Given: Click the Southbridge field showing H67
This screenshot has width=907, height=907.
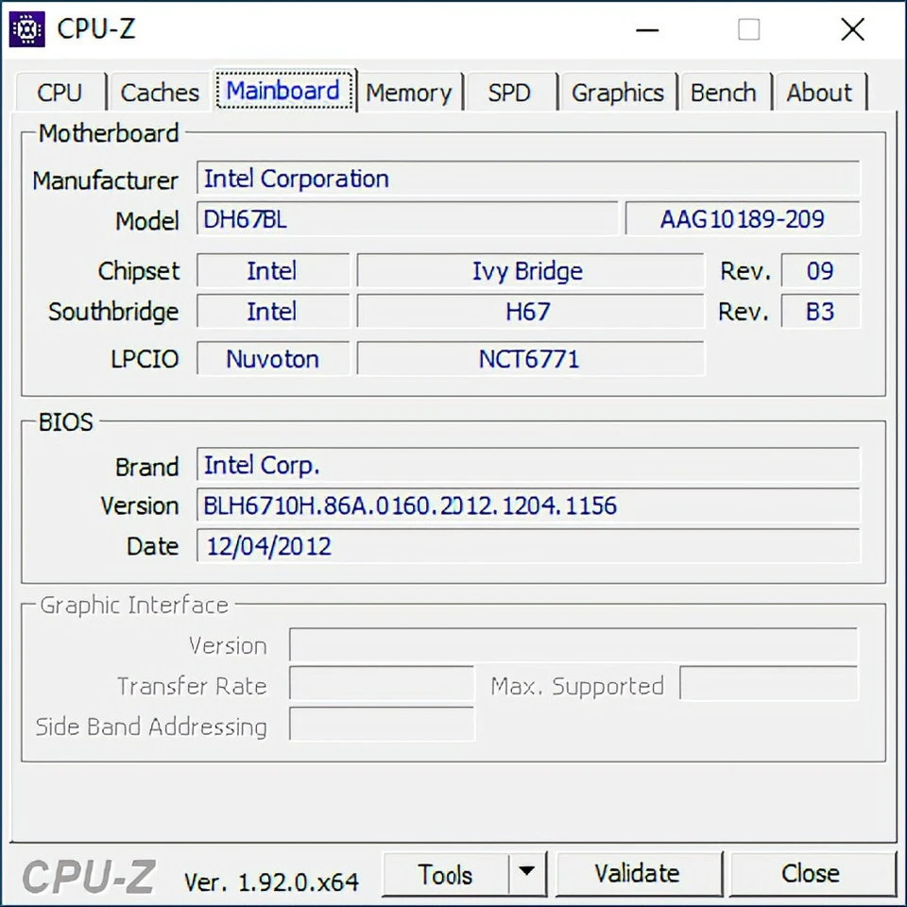Looking at the screenshot, I should click(529, 312).
